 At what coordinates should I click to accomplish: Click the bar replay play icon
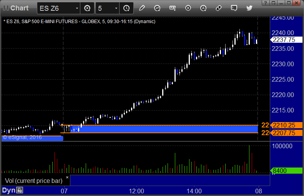coord(188,8)
